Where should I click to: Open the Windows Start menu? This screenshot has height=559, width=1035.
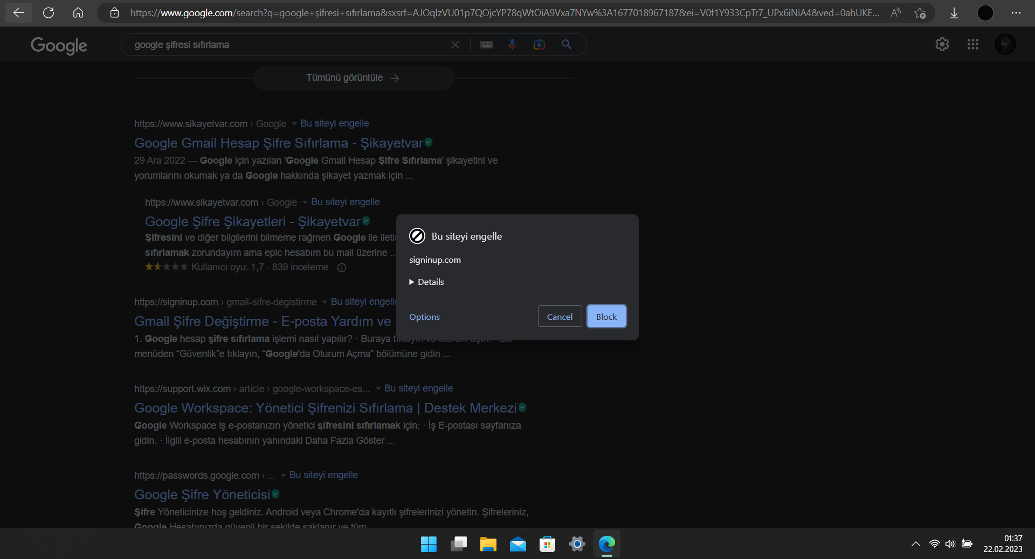[429, 544]
